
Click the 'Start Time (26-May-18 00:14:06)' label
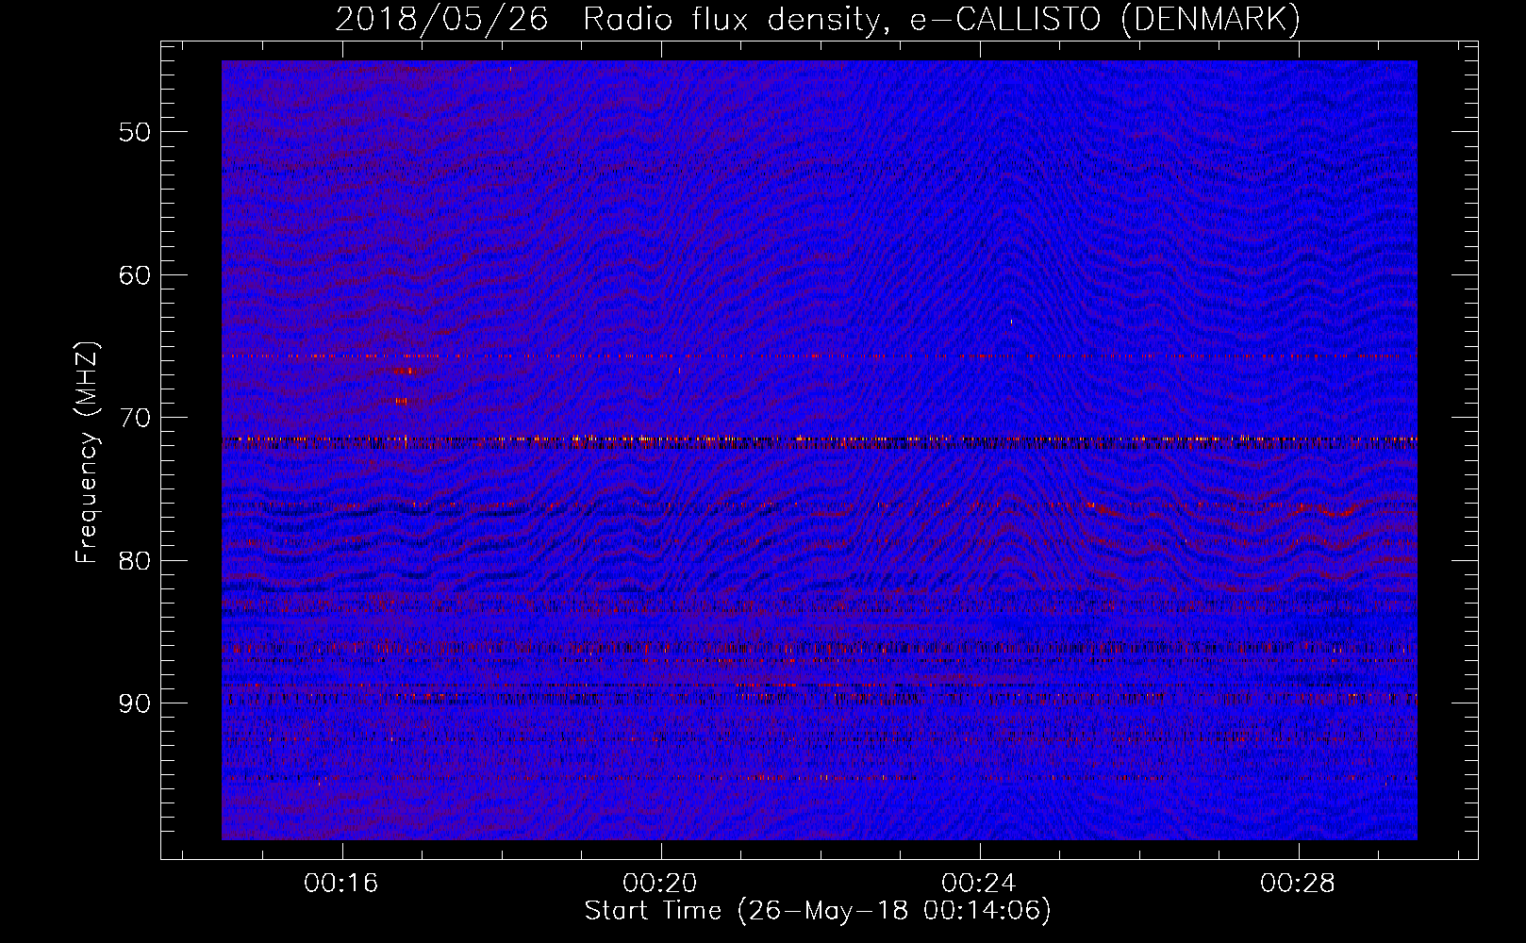pyautogui.click(x=818, y=910)
